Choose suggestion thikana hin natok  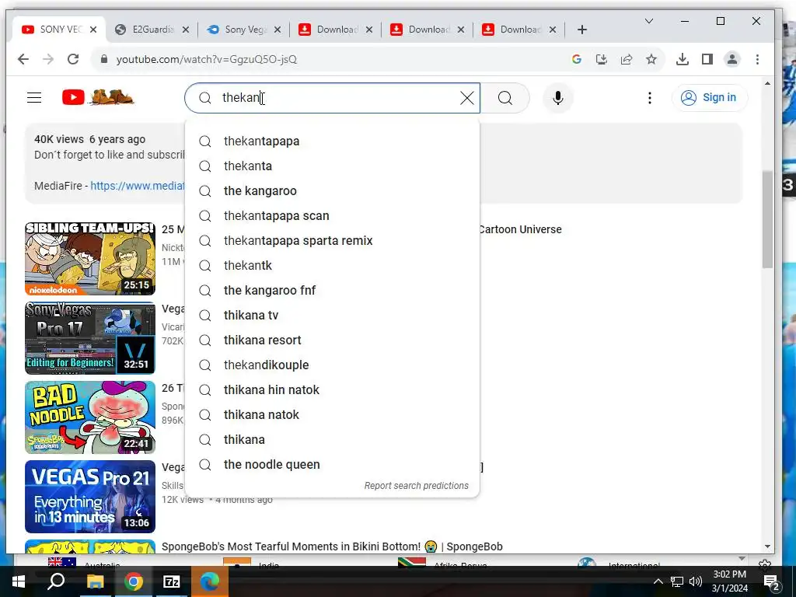tap(333, 390)
